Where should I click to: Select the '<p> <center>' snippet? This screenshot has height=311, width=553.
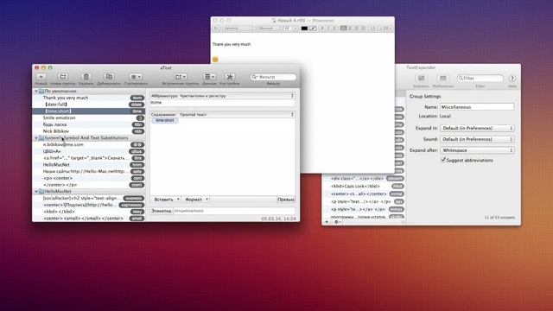pos(88,178)
